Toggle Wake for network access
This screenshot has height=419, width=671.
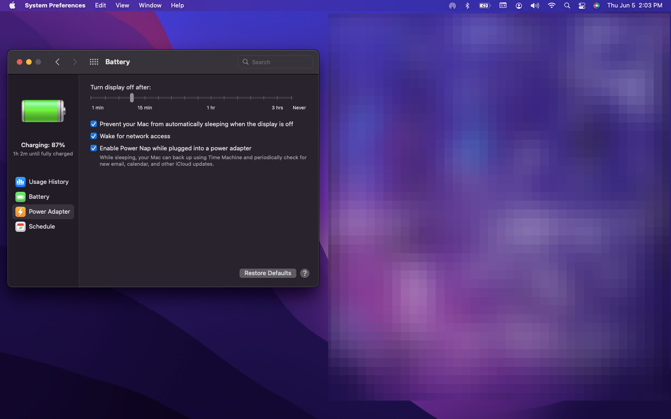coord(94,136)
